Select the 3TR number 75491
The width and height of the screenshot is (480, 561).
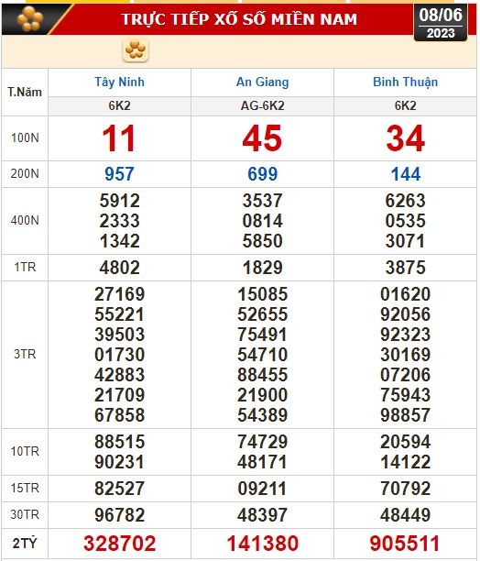[262, 335]
